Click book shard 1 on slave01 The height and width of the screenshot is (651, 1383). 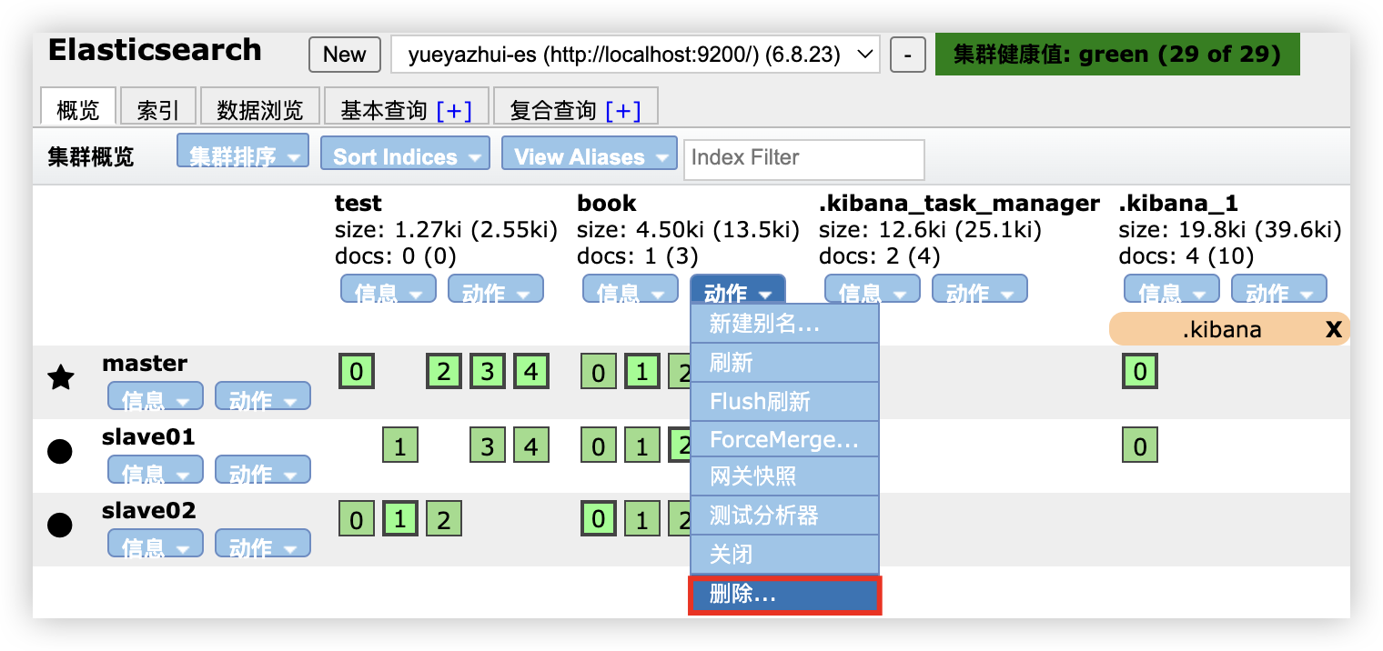(642, 446)
